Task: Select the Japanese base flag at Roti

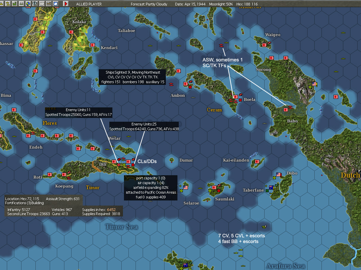Action: point(50,175)
